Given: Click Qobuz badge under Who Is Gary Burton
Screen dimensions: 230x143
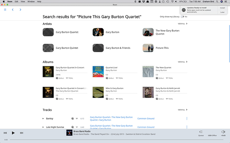Looking at the screenshot, I should (x=110, y=99).
